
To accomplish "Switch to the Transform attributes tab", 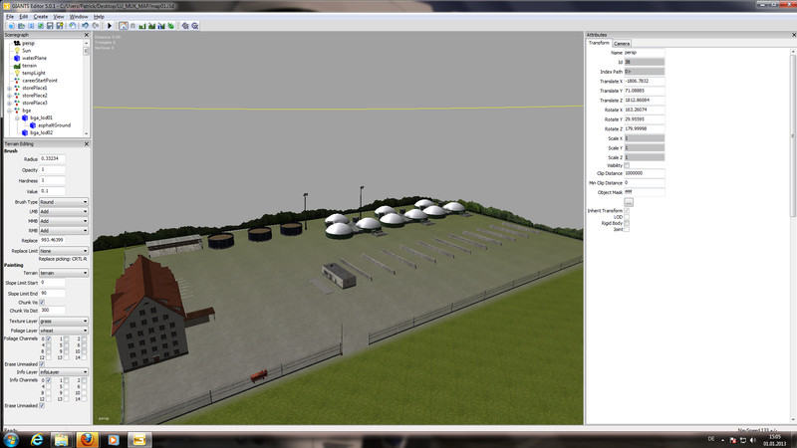I will pyautogui.click(x=599, y=43).
